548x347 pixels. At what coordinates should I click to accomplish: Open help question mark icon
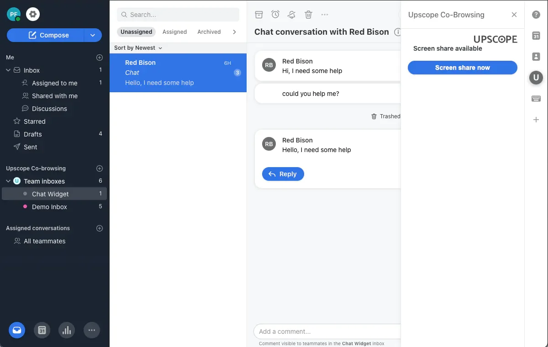pos(536,15)
